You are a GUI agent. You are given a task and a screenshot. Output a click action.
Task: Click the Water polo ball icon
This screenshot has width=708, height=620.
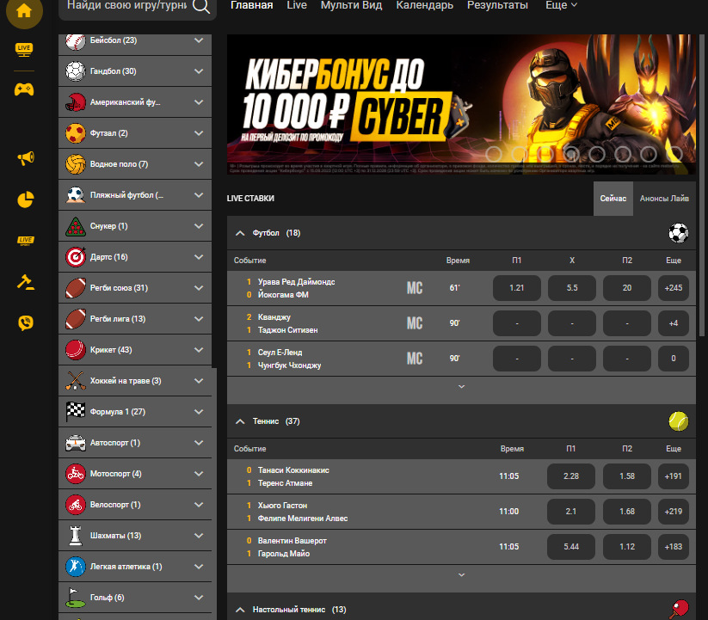click(76, 164)
